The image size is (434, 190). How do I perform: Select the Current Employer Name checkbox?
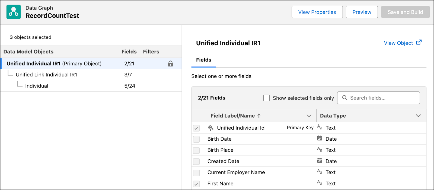(x=196, y=173)
